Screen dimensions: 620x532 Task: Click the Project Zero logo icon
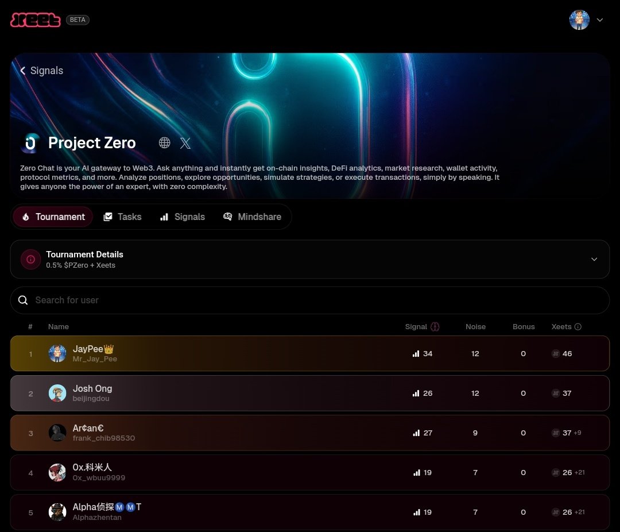tap(30, 142)
